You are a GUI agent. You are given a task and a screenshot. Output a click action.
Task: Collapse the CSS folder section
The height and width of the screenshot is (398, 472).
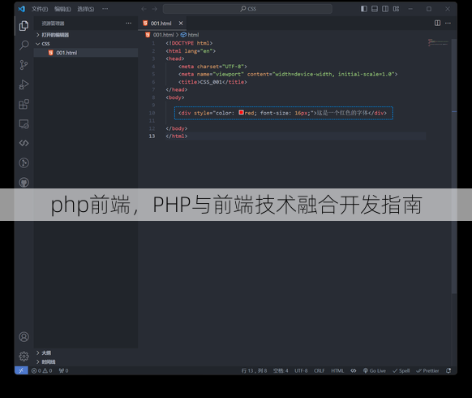pos(86,44)
